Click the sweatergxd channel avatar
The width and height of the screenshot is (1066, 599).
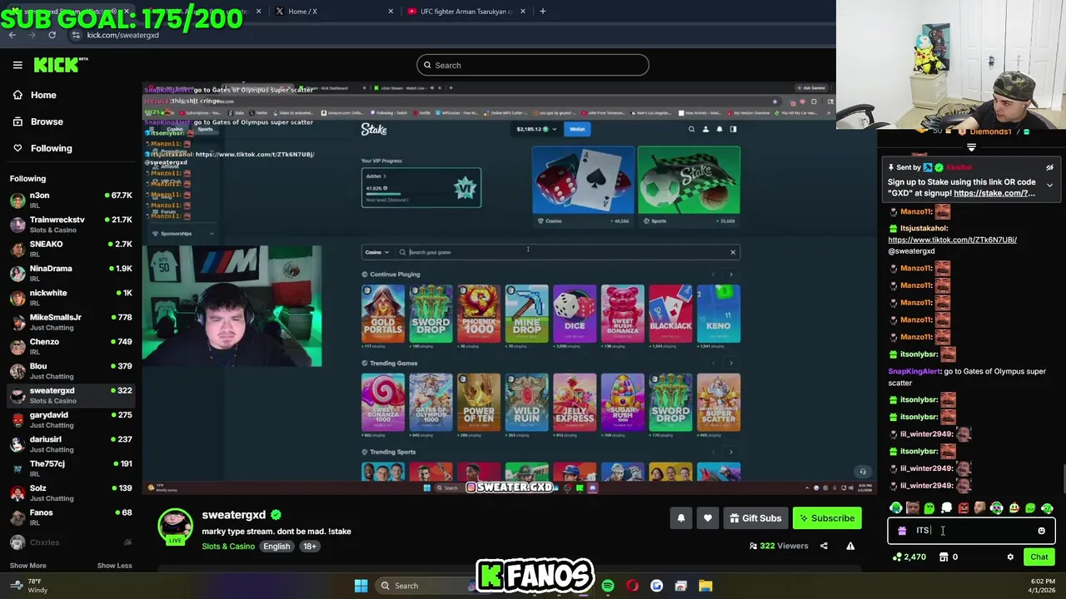(175, 525)
